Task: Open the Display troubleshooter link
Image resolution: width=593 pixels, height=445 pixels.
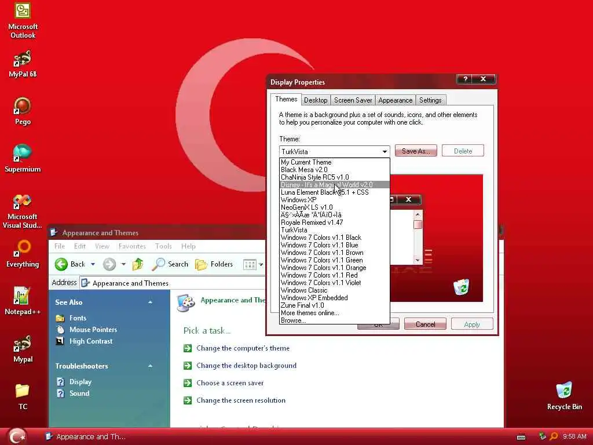Action: (x=80, y=382)
